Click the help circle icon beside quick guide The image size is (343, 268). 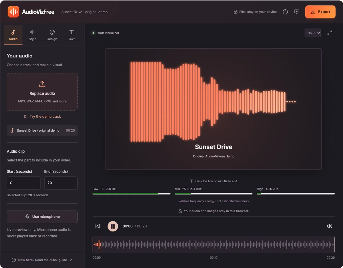[14, 260]
